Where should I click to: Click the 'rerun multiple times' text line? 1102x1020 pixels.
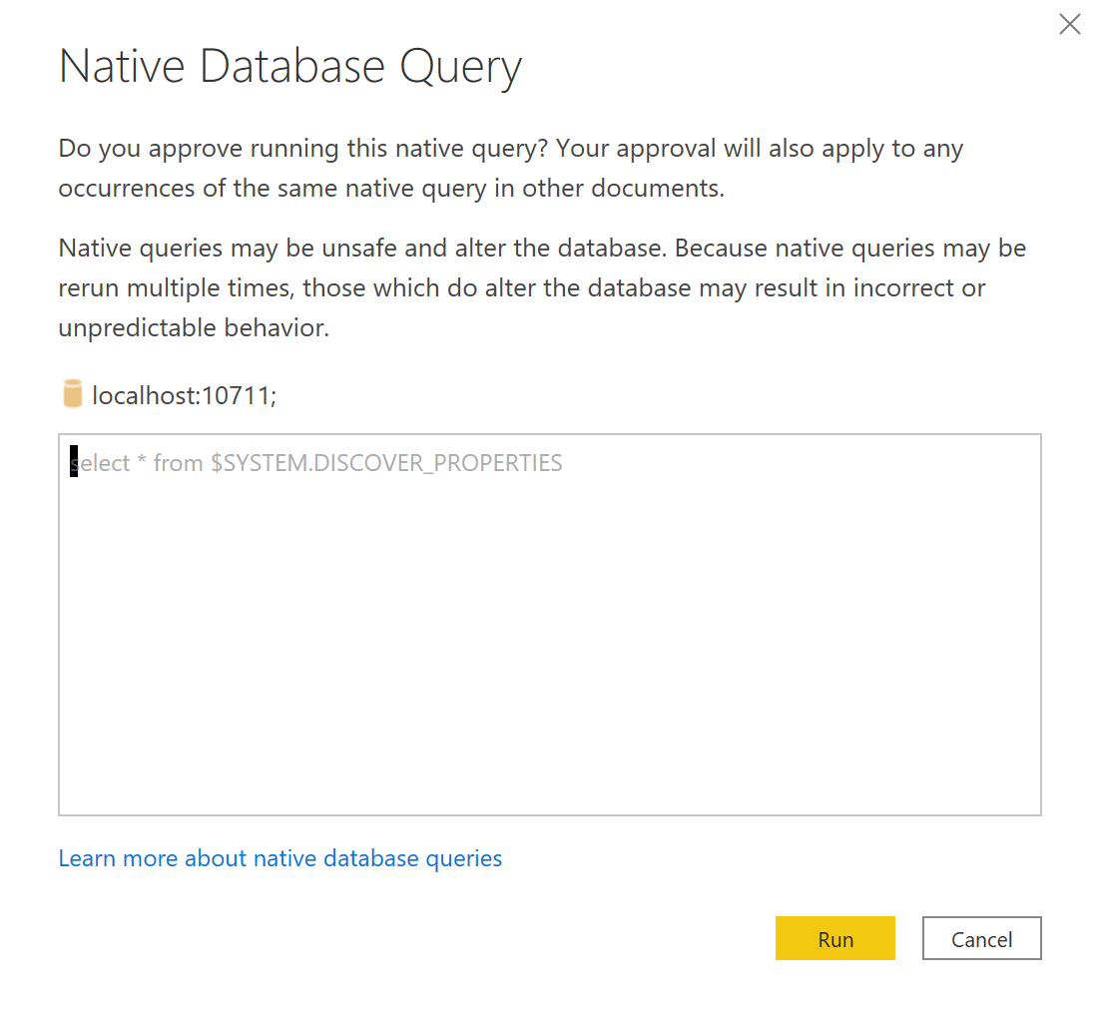[521, 288]
